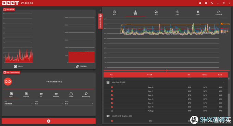Start the test with the red play button

(x=49, y=121)
